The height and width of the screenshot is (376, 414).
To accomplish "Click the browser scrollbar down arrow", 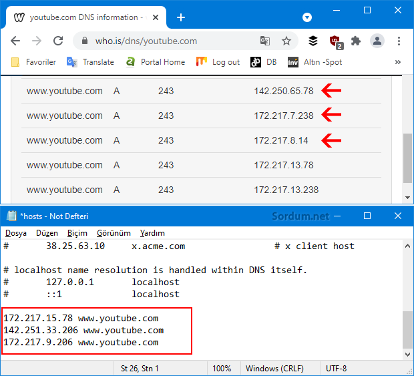I will [407, 198].
